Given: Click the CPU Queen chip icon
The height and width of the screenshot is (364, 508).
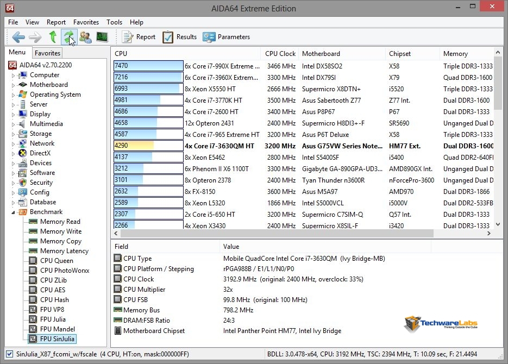Looking at the screenshot, I should point(33,261).
